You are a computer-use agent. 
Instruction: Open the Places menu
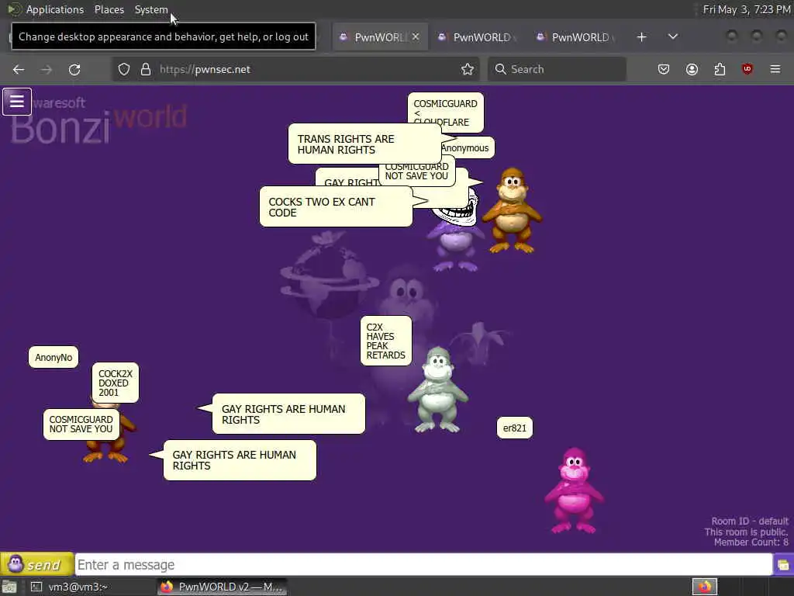[109, 9]
